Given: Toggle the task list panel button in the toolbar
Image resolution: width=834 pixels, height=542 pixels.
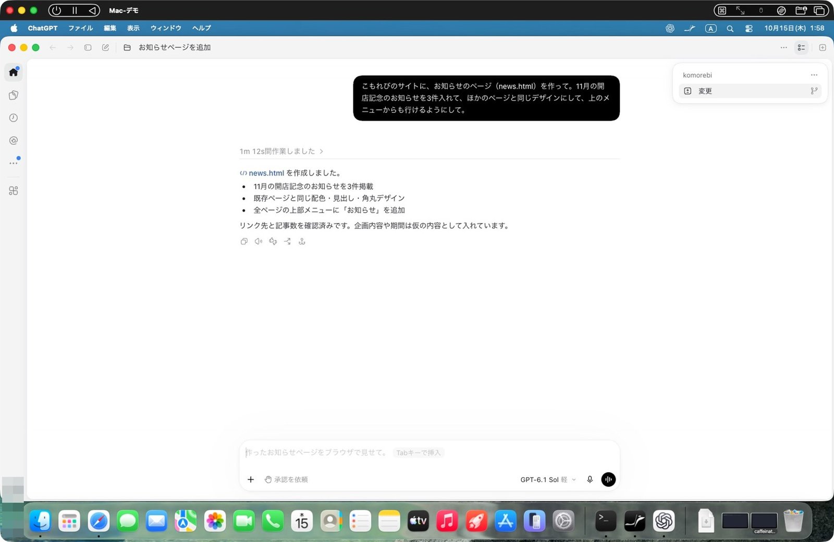Looking at the screenshot, I should (801, 47).
